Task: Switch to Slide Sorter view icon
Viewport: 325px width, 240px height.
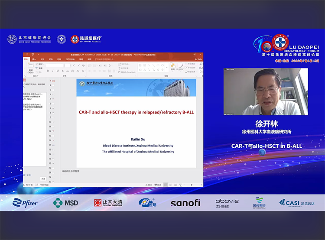Action: [x=171, y=185]
